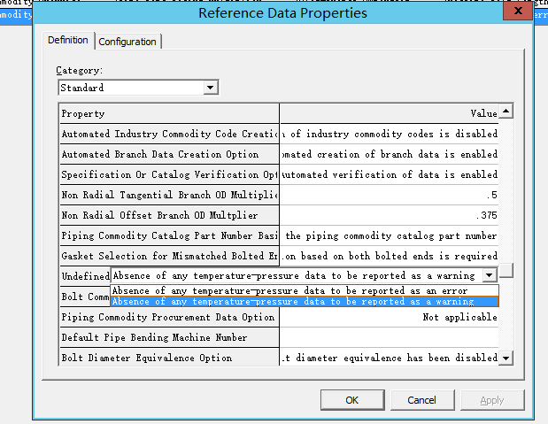Select Automated Industry Commodity Code Creation row
The width and height of the screenshot is (548, 424).
pos(169,134)
